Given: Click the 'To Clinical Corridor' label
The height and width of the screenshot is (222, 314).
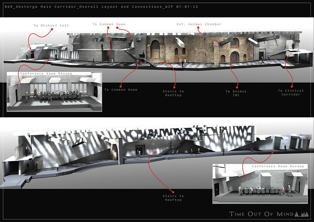Looking at the screenshot, I should coord(291,92).
